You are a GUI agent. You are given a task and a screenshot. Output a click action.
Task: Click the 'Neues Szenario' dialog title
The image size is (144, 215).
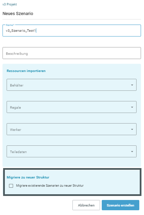(18, 14)
